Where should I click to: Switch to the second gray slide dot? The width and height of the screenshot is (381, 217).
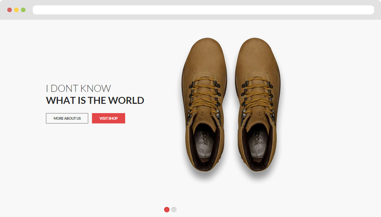tap(174, 210)
